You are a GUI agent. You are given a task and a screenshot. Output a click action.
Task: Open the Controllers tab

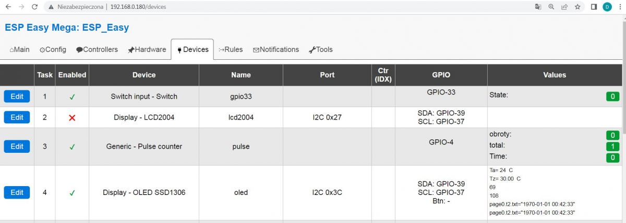[97, 50]
